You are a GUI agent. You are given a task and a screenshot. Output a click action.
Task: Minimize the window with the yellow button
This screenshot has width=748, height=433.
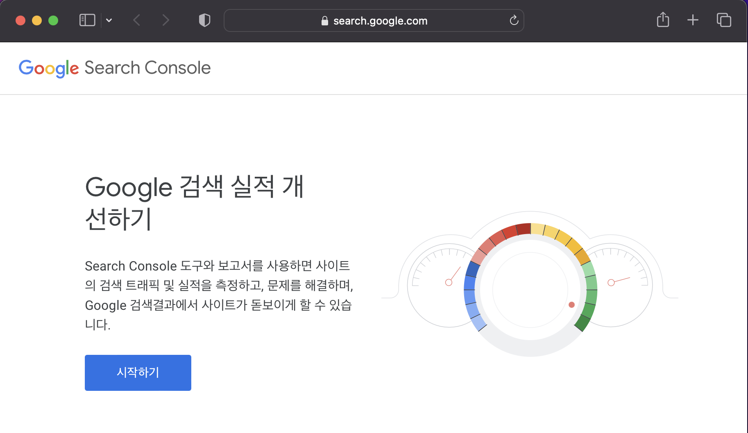tap(37, 20)
